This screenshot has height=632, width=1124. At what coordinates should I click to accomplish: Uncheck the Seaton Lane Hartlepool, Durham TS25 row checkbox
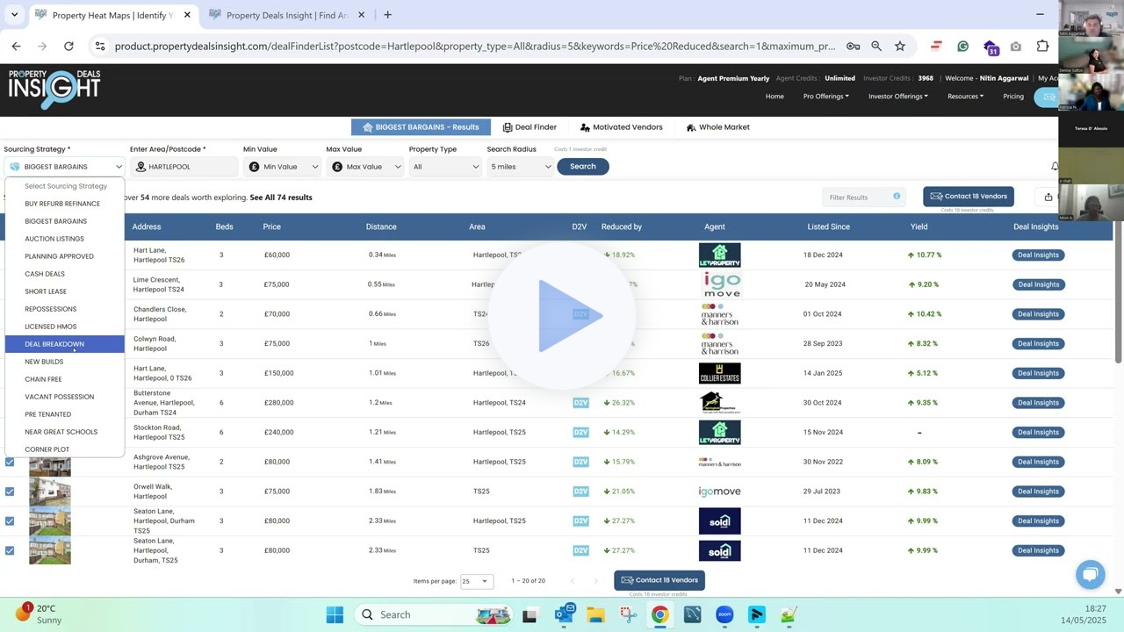(10, 521)
